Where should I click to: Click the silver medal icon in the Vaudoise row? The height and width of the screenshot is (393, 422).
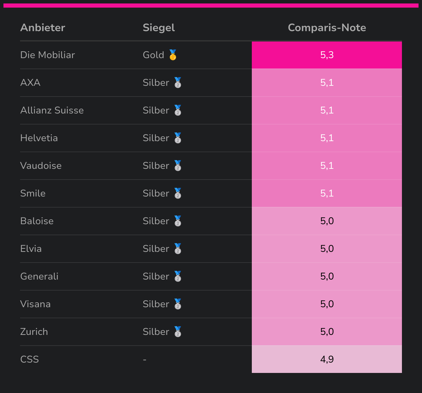click(x=178, y=166)
